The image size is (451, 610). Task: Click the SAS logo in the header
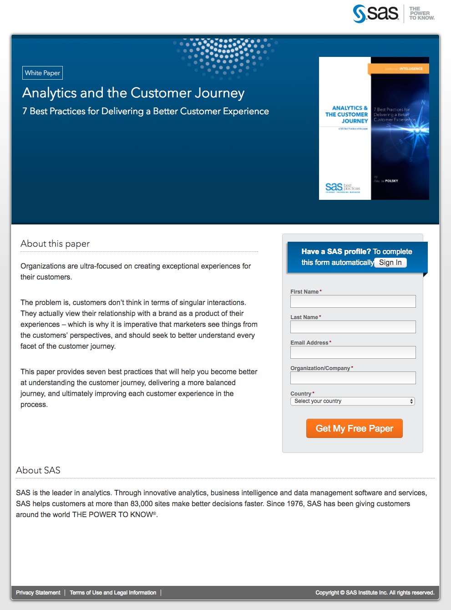point(375,13)
